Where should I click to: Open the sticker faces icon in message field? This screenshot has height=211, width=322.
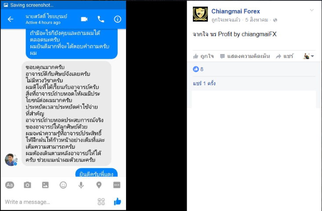101,202
